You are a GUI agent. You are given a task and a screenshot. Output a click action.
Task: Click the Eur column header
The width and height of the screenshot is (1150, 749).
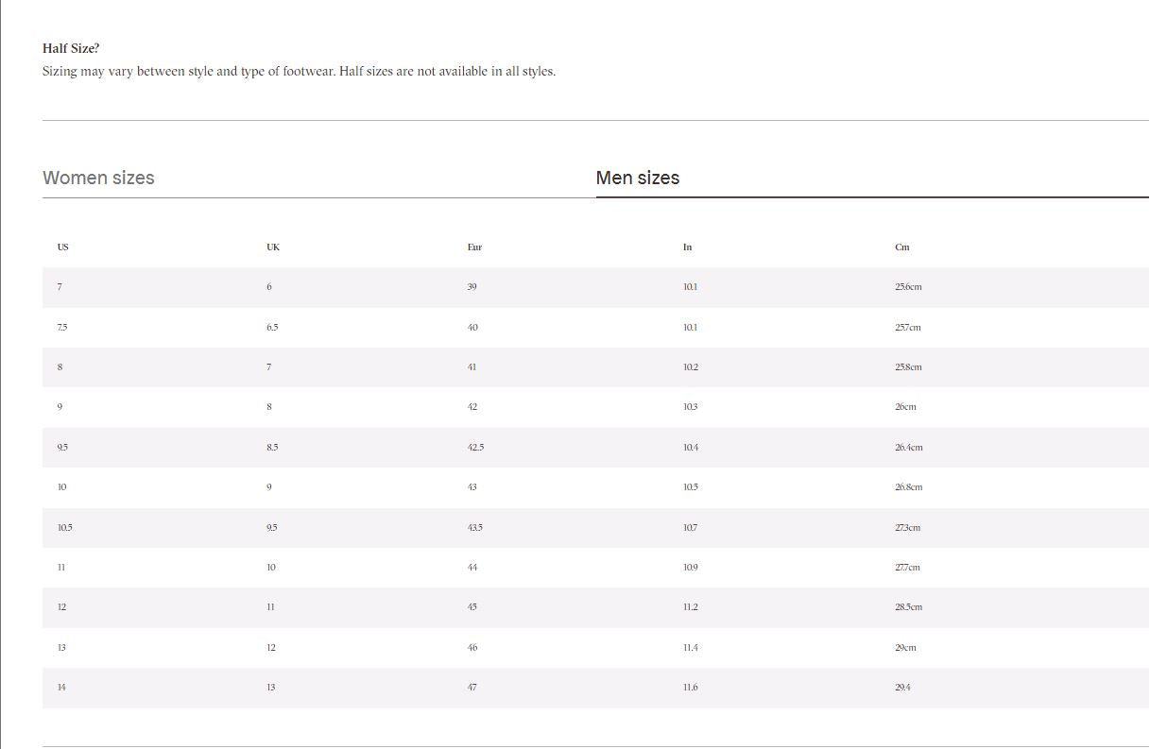tap(474, 247)
